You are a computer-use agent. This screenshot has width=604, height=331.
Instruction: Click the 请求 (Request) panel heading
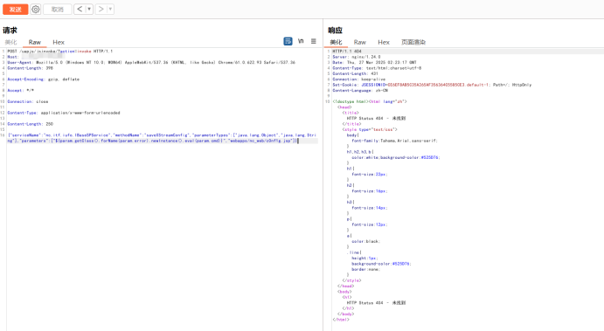click(x=10, y=31)
